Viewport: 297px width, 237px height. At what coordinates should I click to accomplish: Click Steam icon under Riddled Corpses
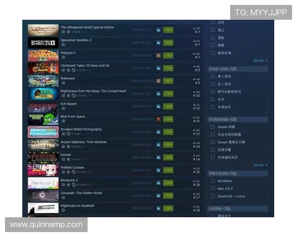73,172
